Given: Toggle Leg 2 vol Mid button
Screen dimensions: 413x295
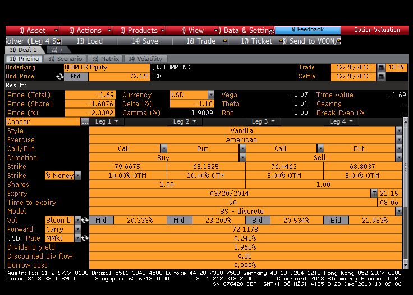Looking at the screenshot, I should tap(180, 220).
